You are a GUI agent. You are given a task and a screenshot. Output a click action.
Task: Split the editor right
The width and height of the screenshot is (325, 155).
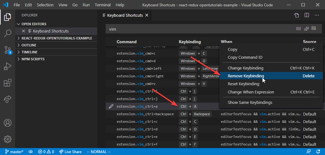pyautogui.click(x=307, y=15)
